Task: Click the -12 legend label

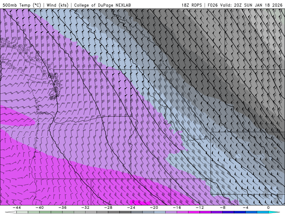Action: [200, 208]
